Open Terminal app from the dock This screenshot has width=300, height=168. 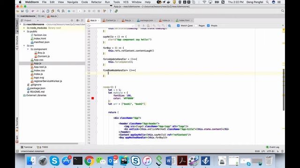[78, 161]
